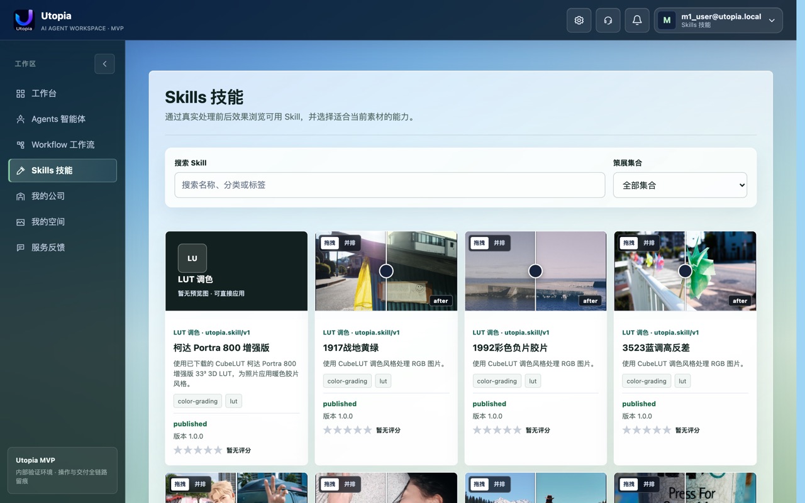Click lut tag on 3523蓝调高反差 card
Screen dimensions: 805x503
(682, 381)
